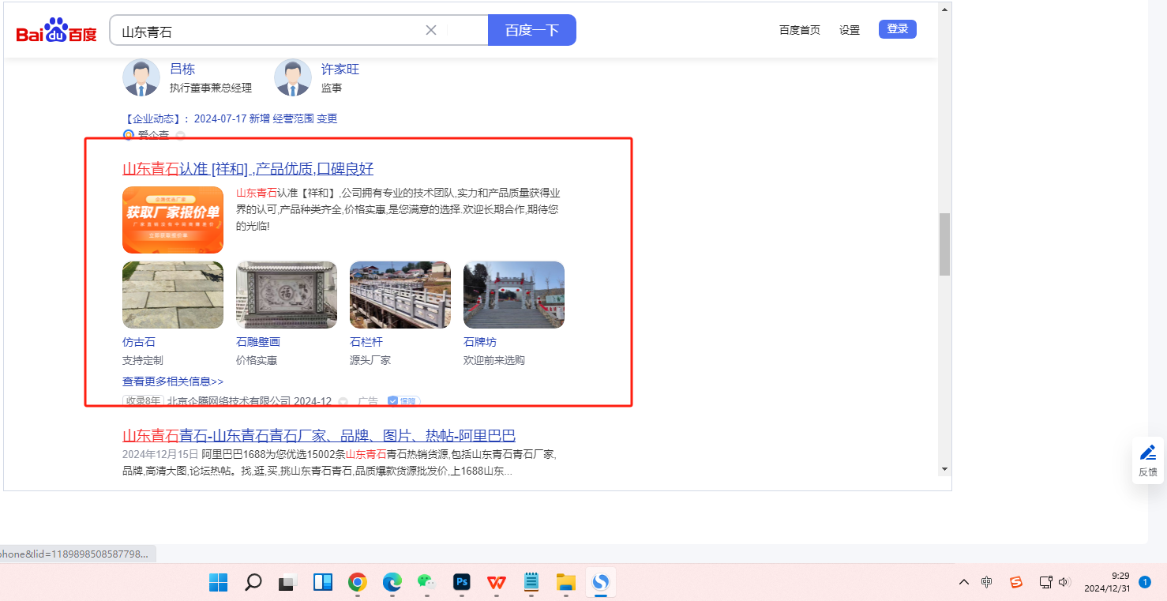Show hidden system tray icons
The height and width of the screenshot is (601, 1167).
click(x=963, y=582)
